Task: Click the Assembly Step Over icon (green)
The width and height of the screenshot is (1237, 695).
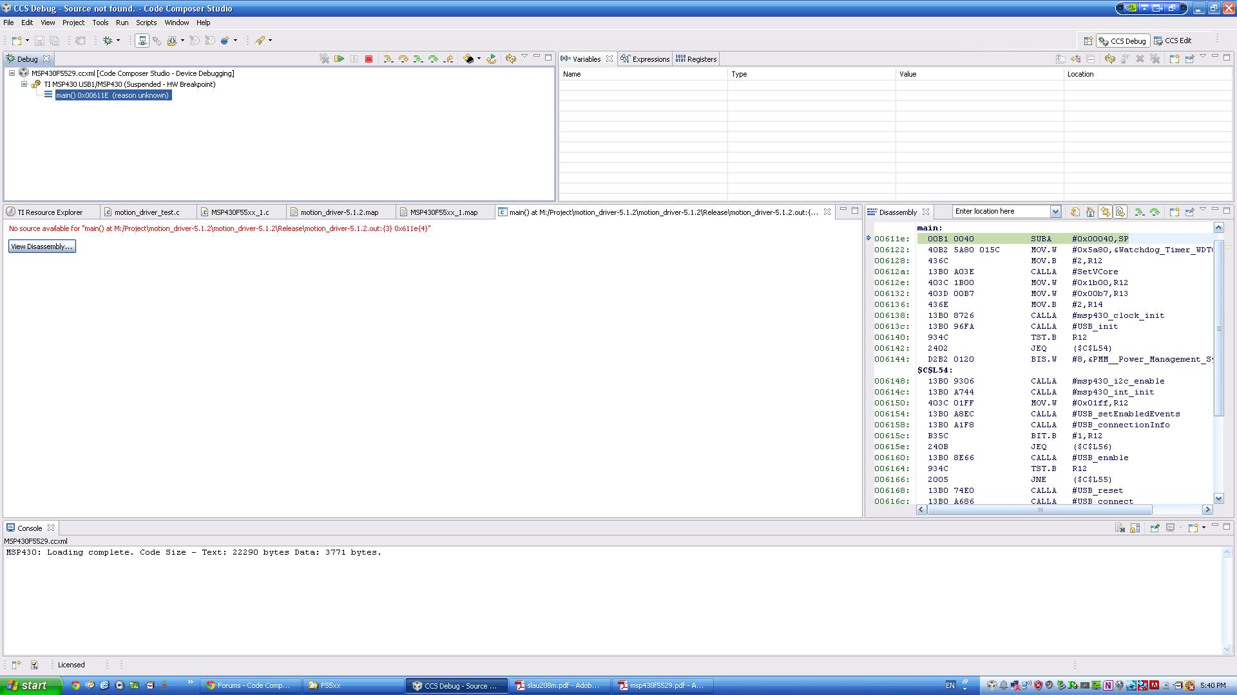Action: 434,59
